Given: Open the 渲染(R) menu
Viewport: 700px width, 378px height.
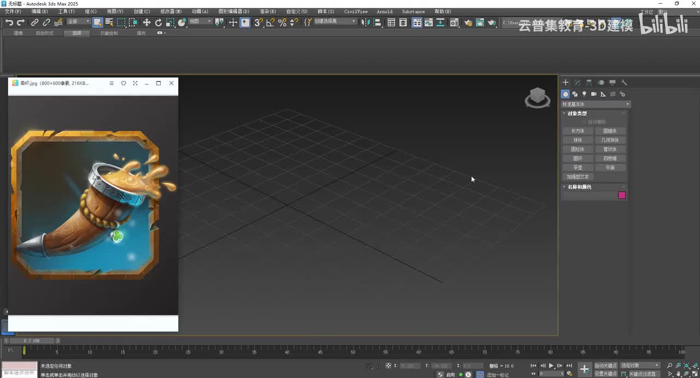Looking at the screenshot, I should click(x=267, y=11).
